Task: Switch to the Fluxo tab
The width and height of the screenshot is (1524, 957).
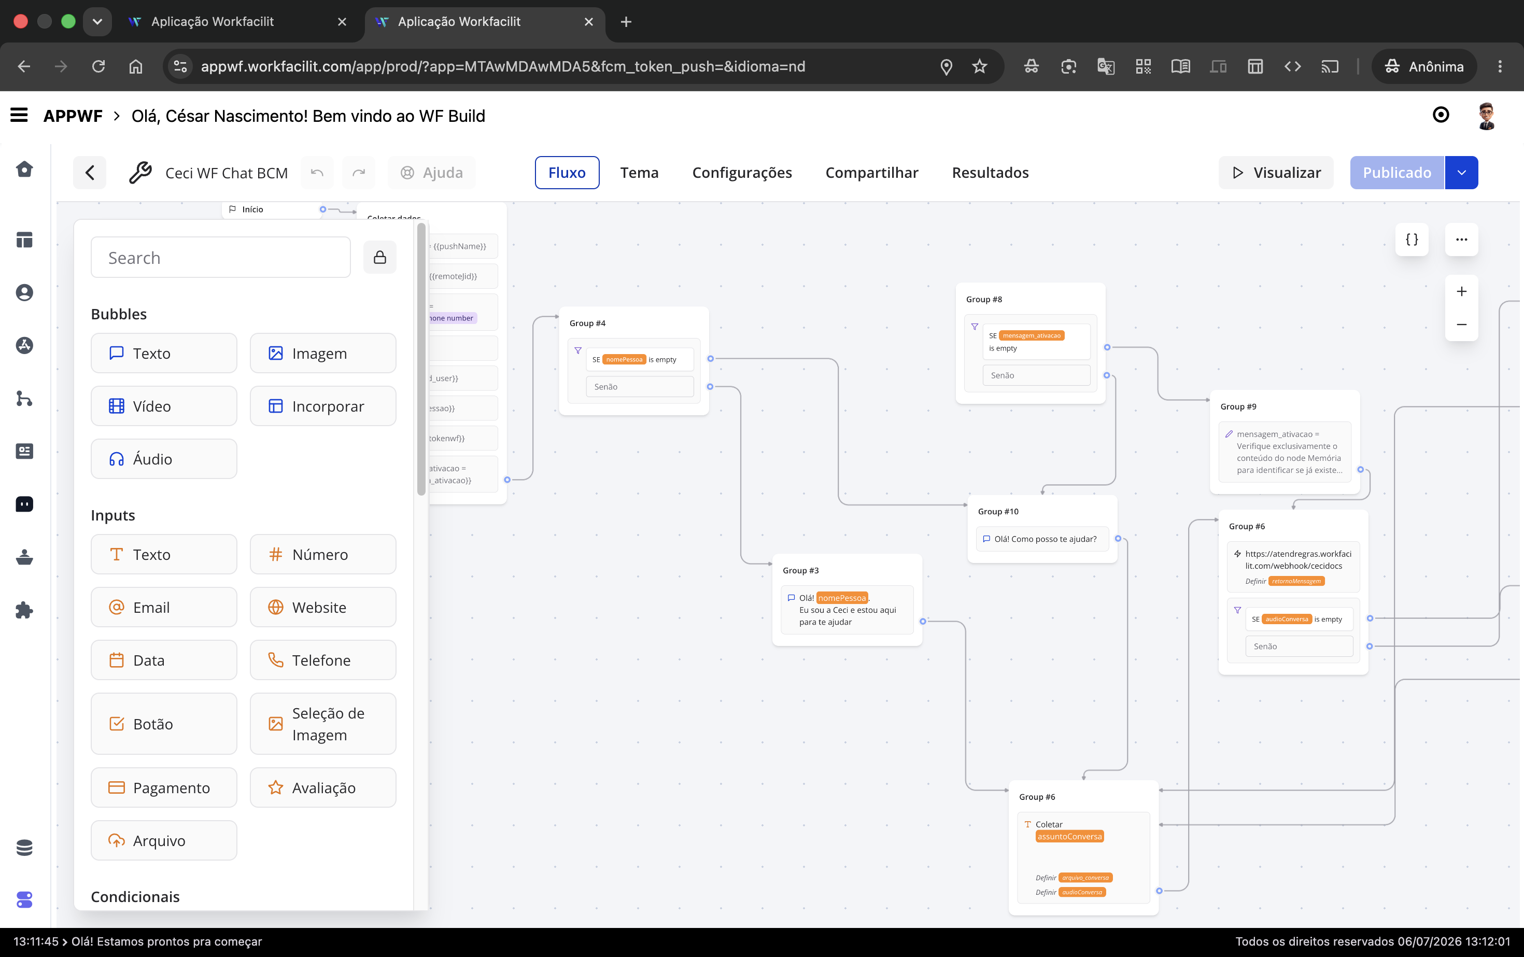Action: [567, 173]
